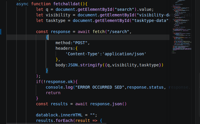
Task: Click the highlighted closing blue brace
Action: (x=47, y=70)
